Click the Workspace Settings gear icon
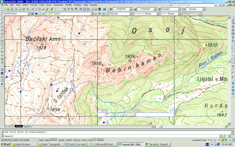The width and height of the screenshot is (235, 147). pos(33,14)
